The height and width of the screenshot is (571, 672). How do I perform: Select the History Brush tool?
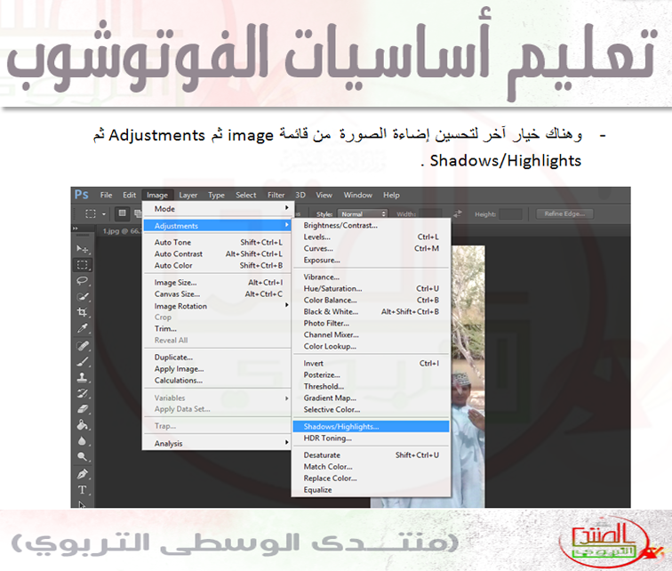(83, 393)
